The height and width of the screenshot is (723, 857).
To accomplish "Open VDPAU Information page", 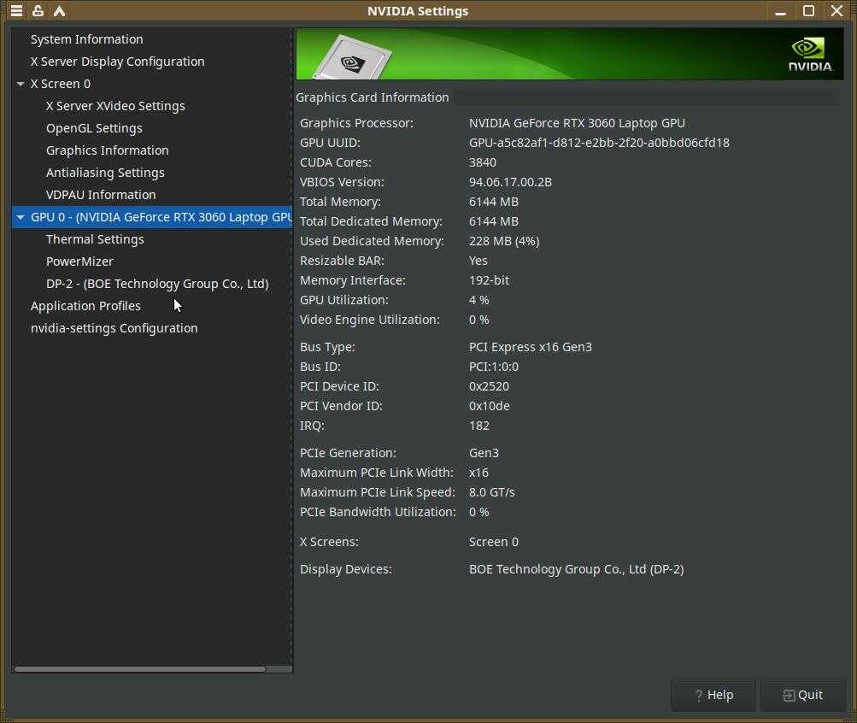I will 101,195.
